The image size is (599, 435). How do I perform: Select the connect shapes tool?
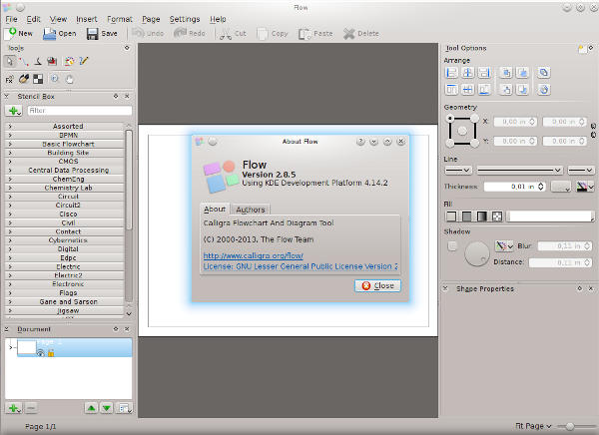coord(24,61)
